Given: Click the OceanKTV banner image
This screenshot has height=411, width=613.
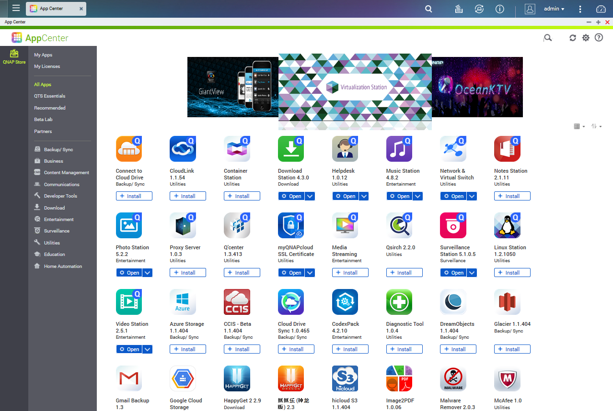Looking at the screenshot, I should click(x=477, y=87).
